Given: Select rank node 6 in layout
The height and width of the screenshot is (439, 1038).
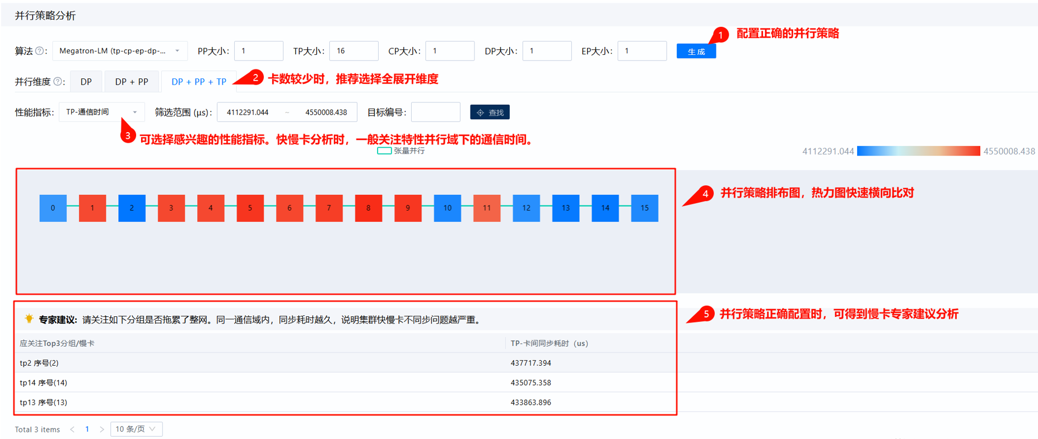Looking at the screenshot, I should click(290, 208).
